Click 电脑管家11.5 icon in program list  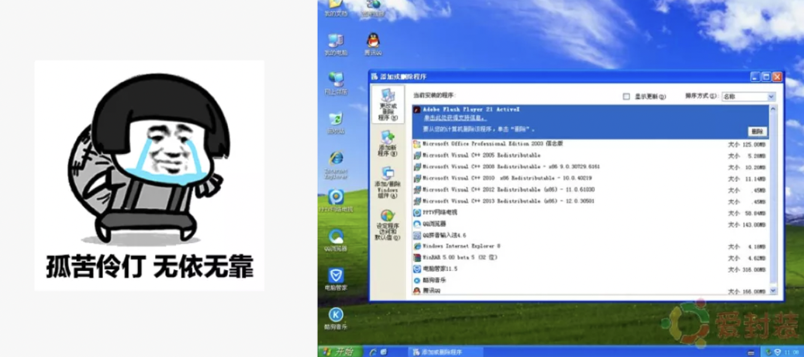click(417, 269)
